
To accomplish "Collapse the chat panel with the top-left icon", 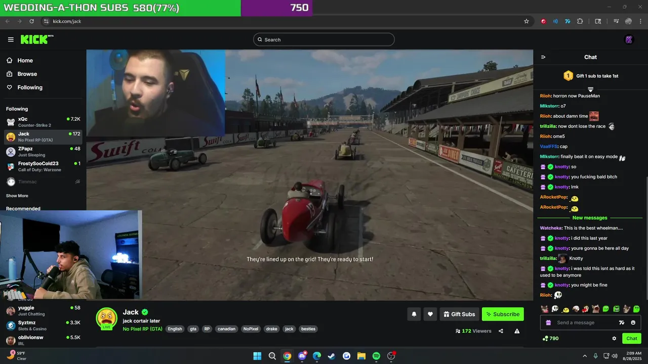I will click(x=543, y=57).
